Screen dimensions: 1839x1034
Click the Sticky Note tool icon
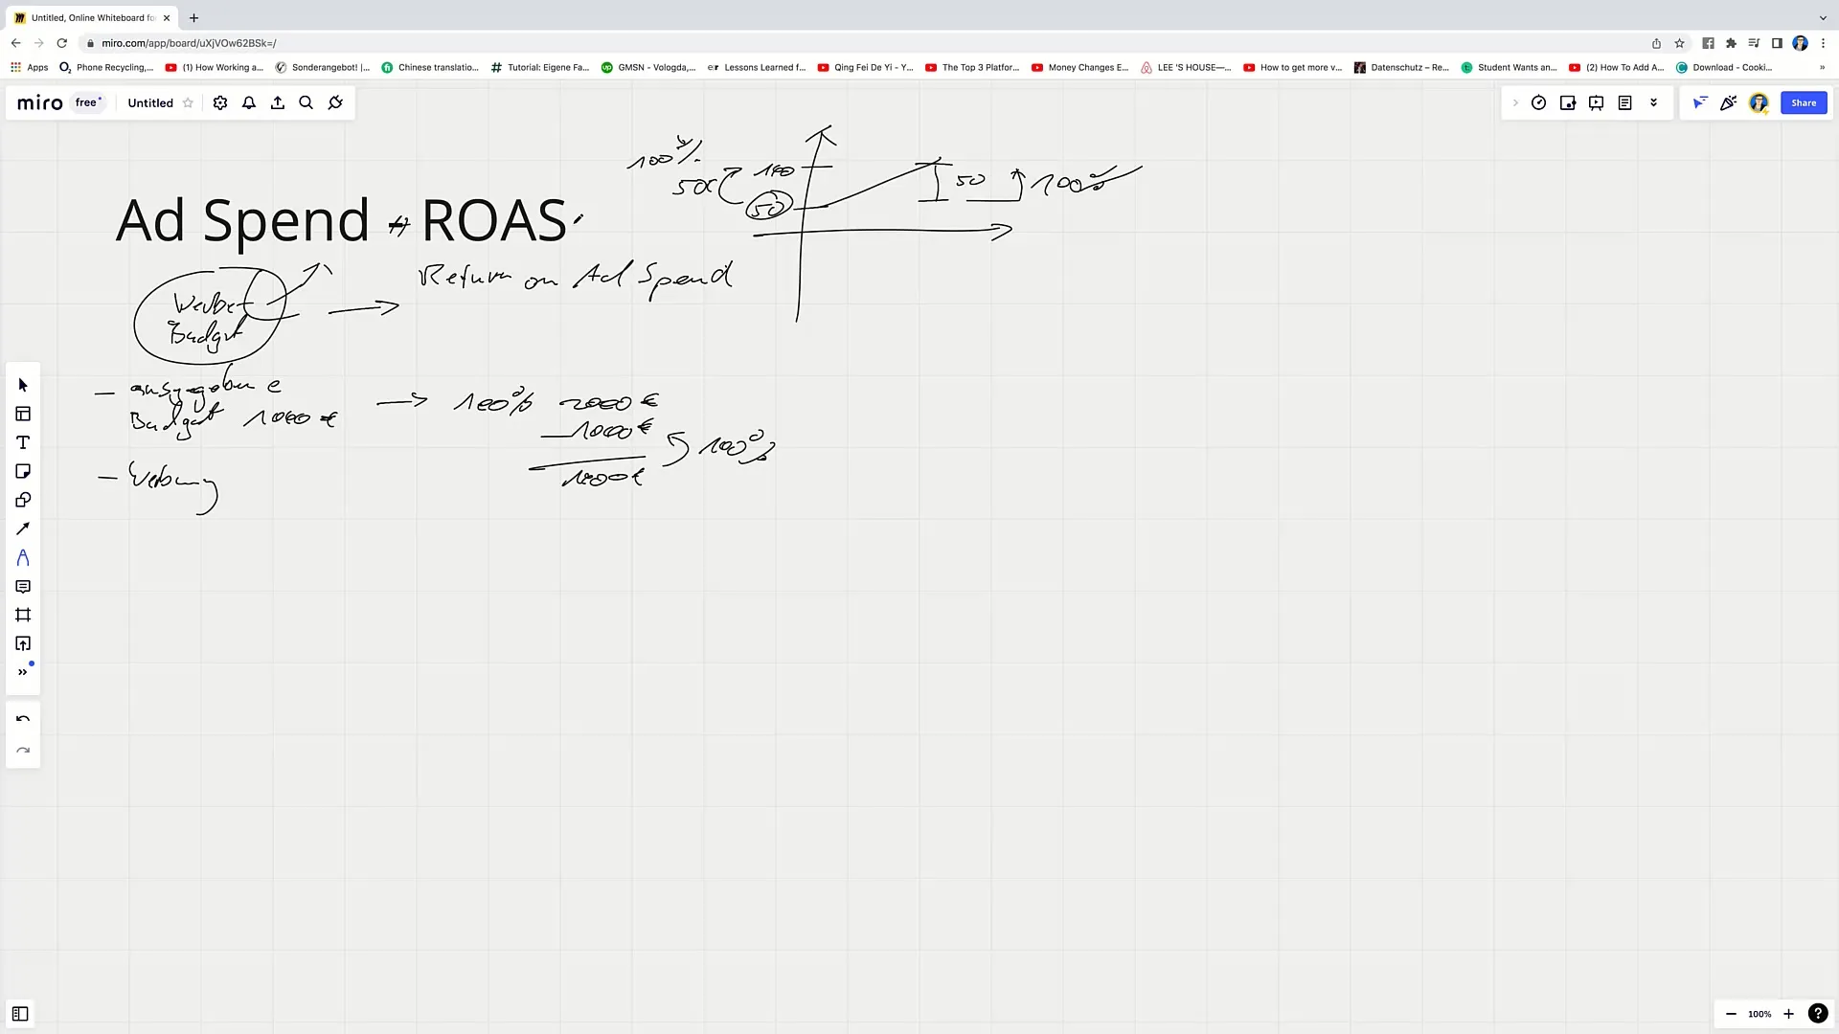point(23,471)
